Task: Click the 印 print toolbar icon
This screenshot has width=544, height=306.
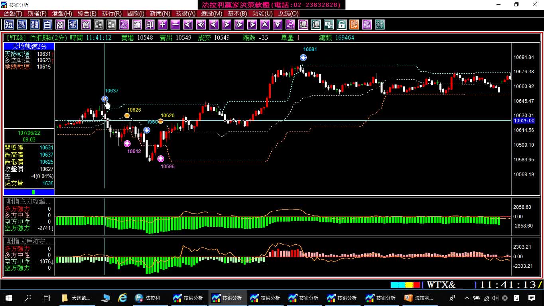Action: 150,25
